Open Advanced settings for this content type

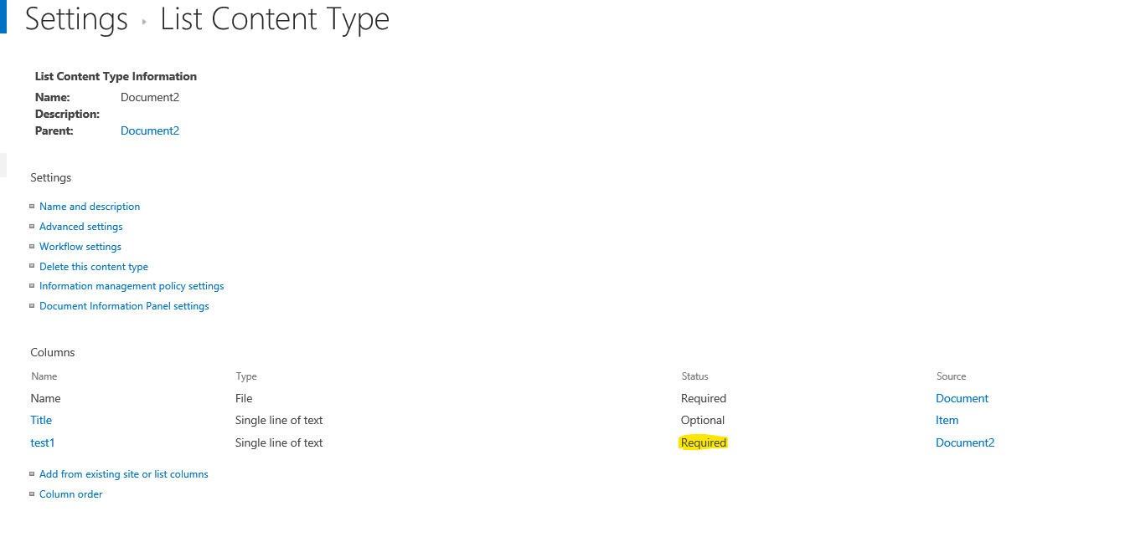pyautogui.click(x=80, y=226)
